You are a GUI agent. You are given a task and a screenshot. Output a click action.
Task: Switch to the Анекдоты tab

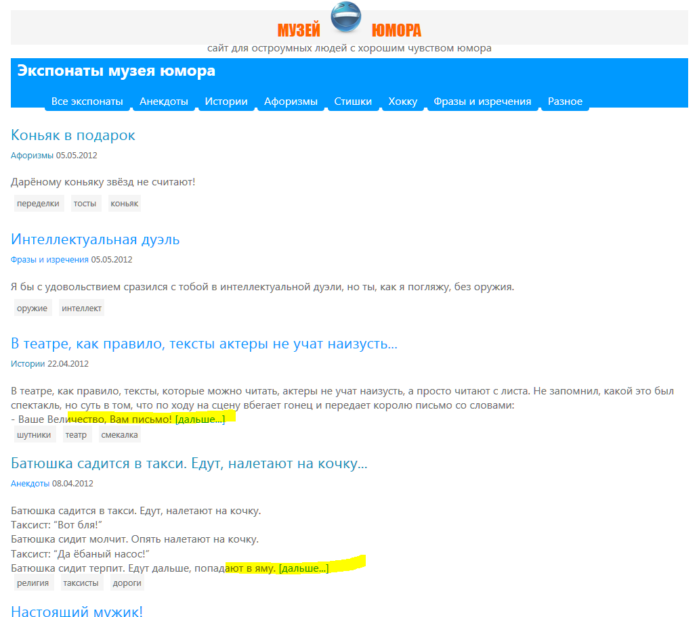164,101
